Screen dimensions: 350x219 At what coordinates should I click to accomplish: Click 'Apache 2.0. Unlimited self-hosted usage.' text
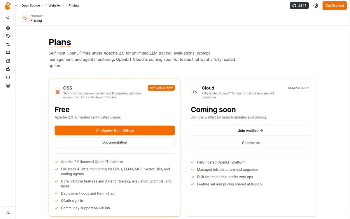[88, 117]
